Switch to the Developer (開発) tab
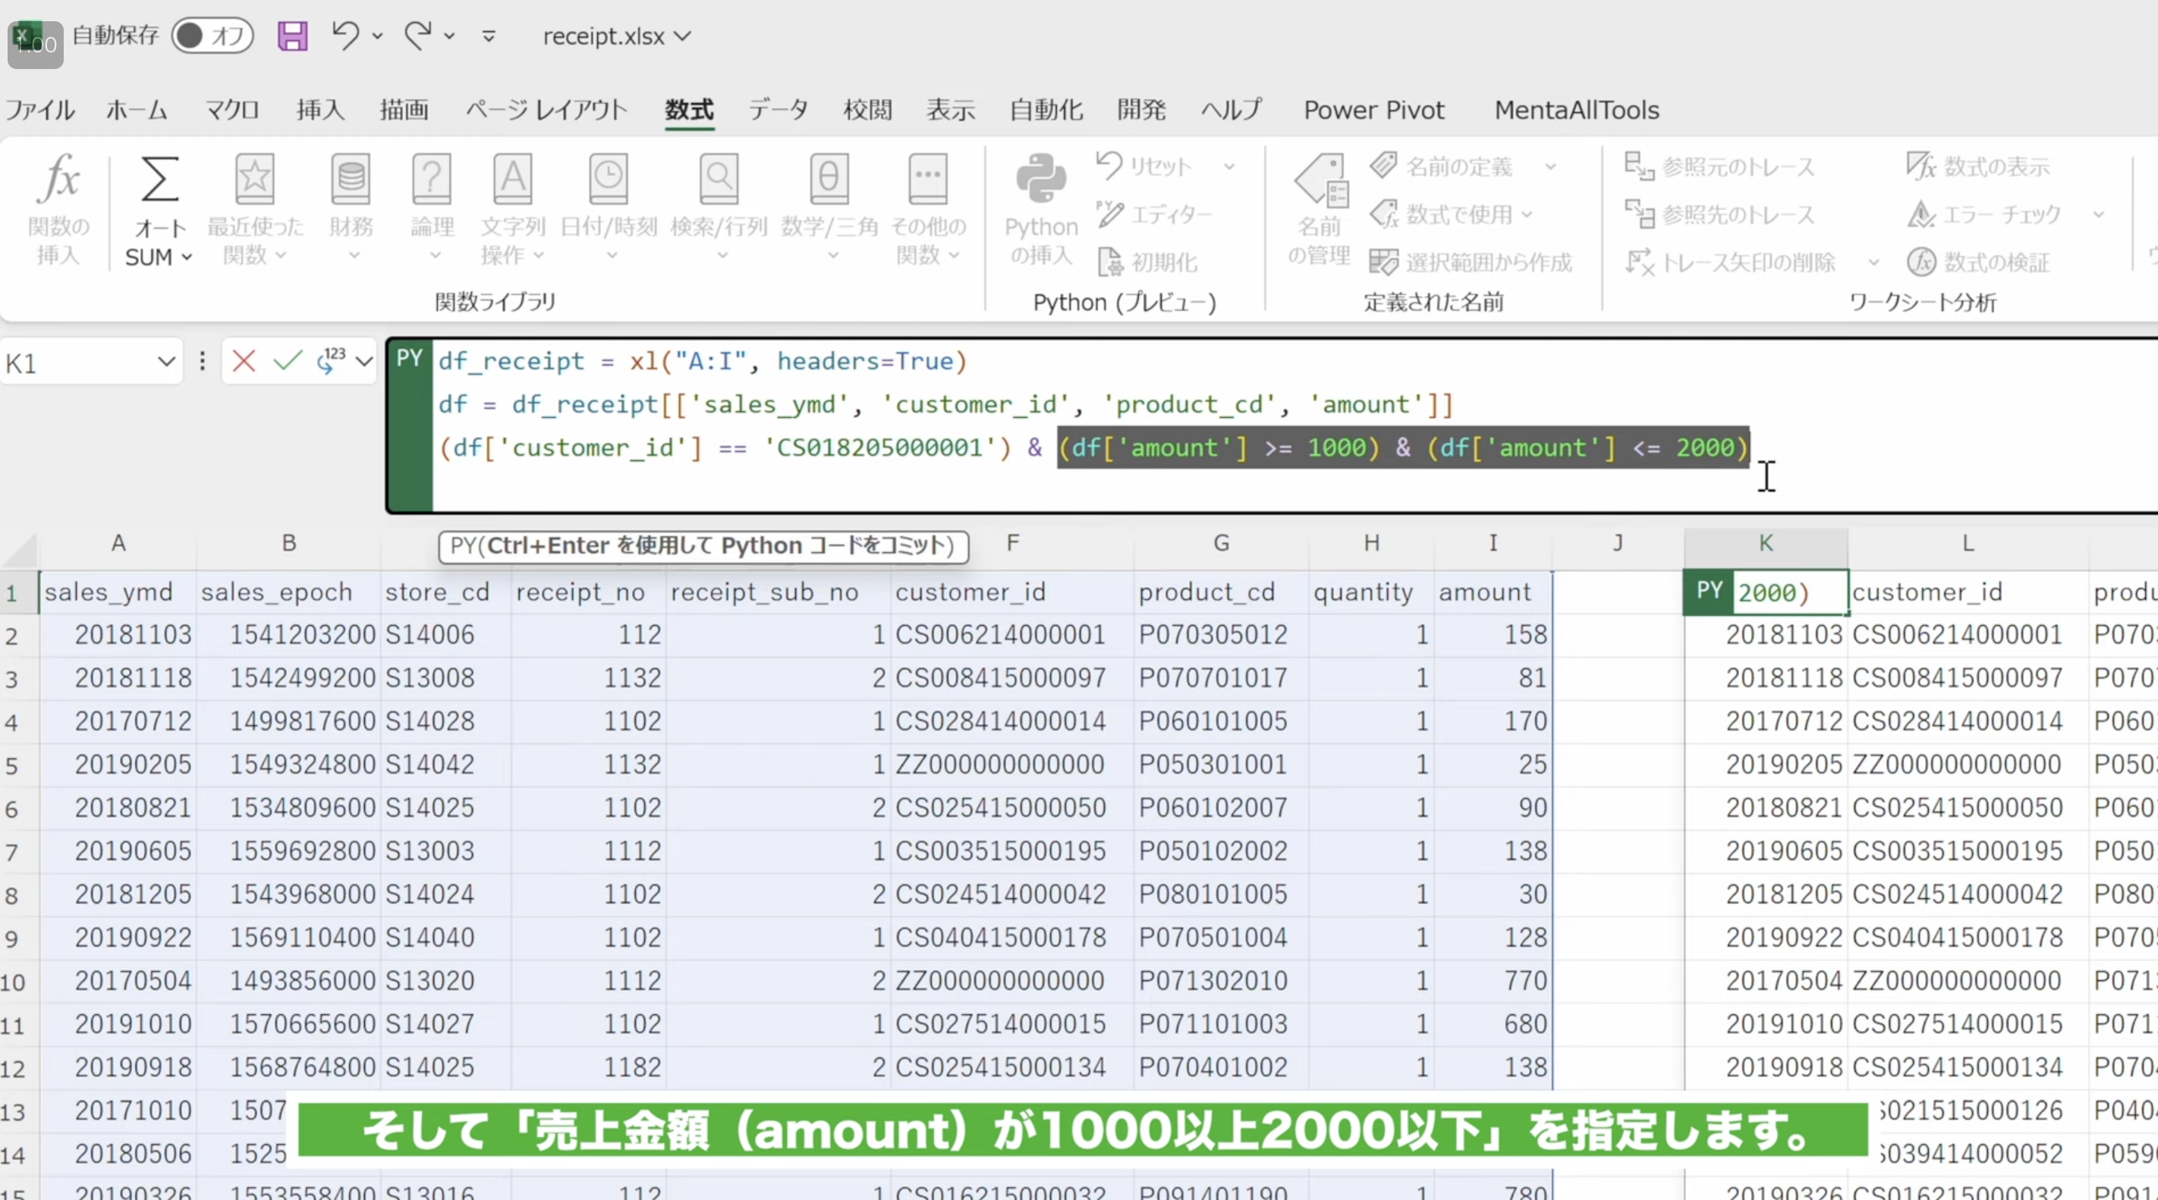This screenshot has height=1200, width=2158. click(1141, 110)
